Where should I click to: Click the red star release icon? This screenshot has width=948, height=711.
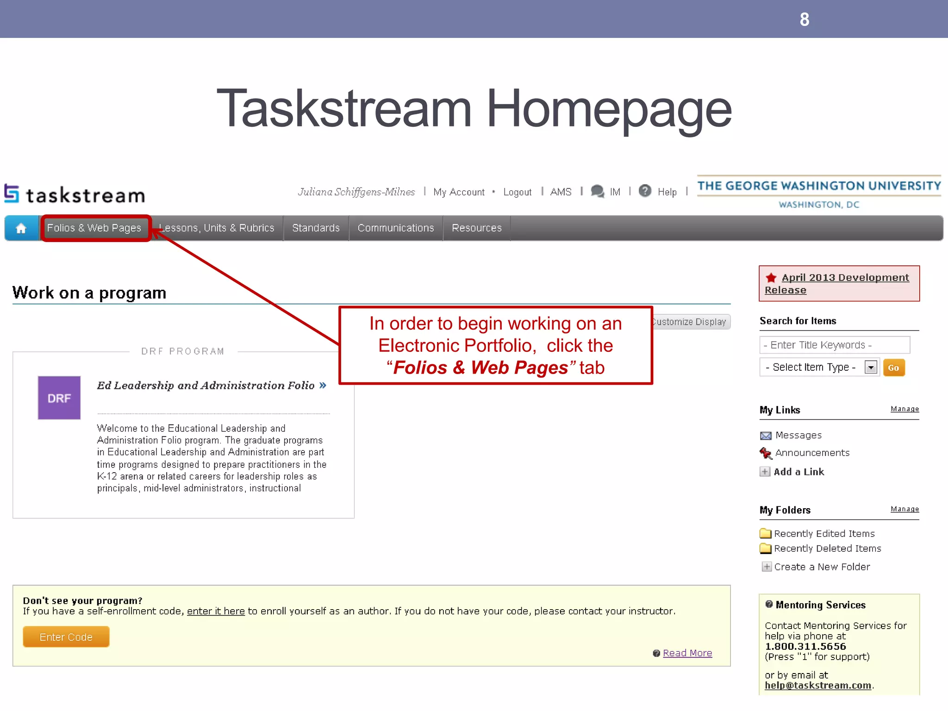coord(771,278)
